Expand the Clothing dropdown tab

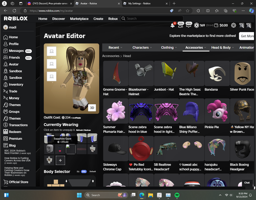click(169, 48)
